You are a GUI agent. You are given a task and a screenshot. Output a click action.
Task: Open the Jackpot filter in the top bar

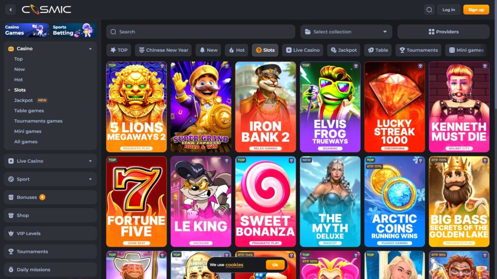[344, 50]
